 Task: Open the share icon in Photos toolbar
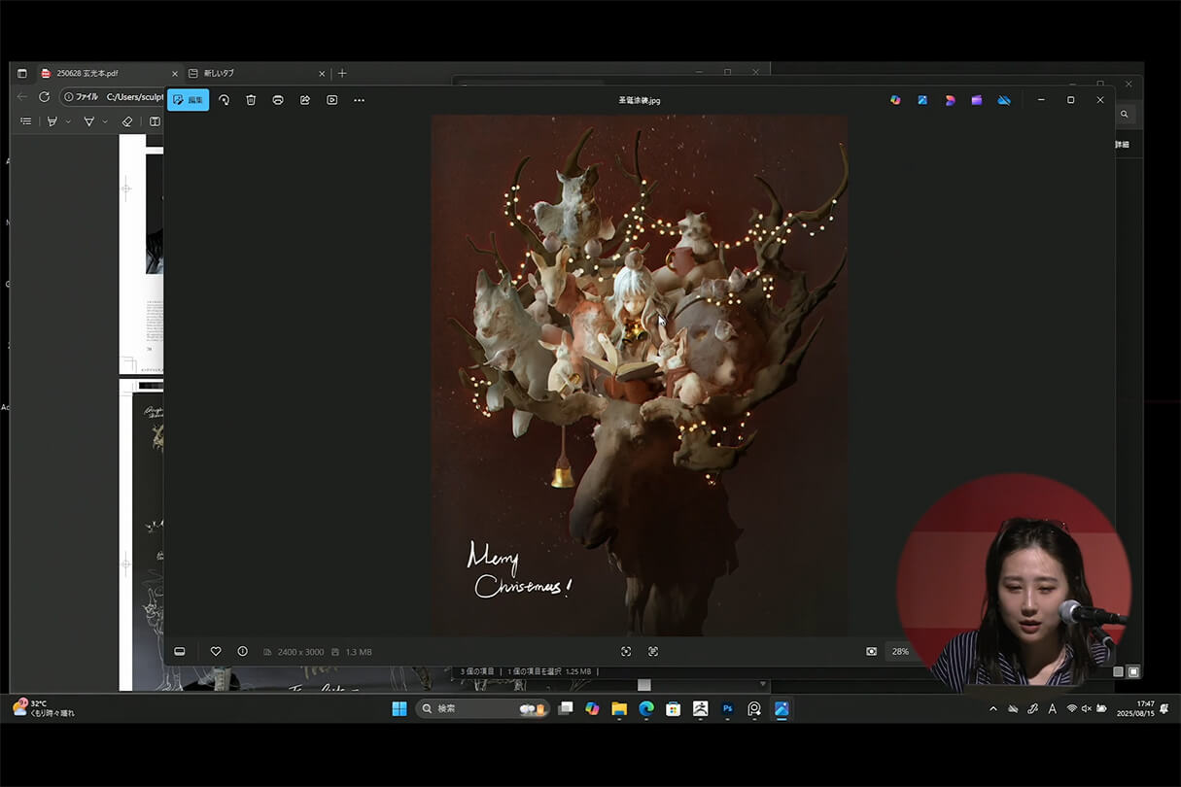coord(305,100)
